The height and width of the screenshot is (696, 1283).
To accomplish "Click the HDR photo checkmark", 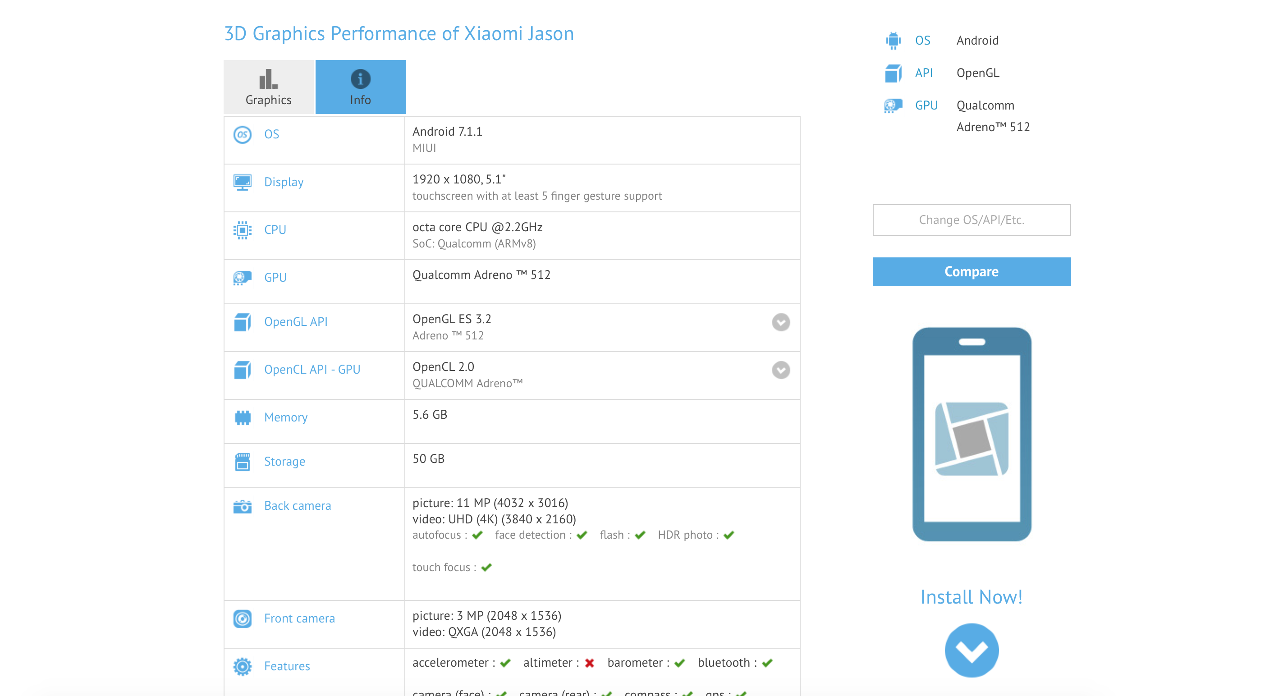I will pos(729,535).
